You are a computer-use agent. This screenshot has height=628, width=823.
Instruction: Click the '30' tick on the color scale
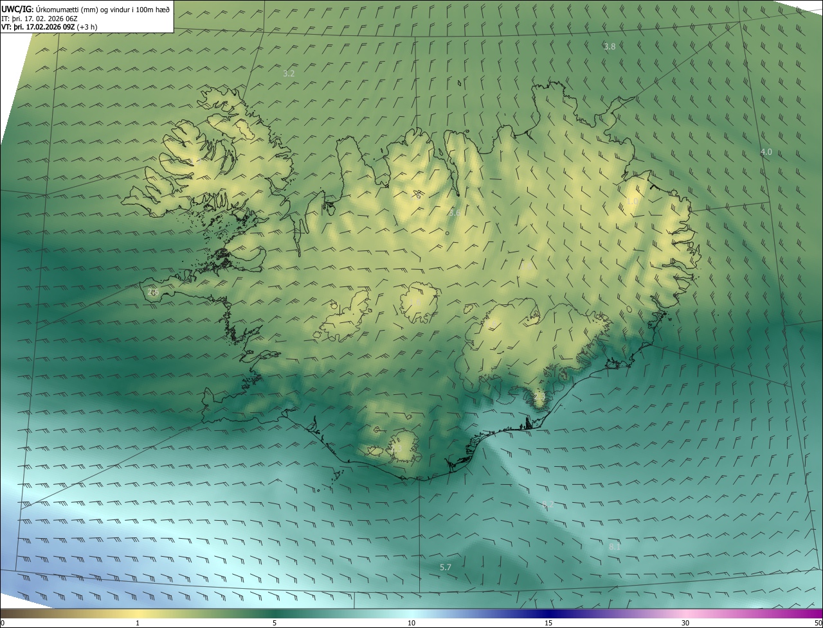[685, 624]
